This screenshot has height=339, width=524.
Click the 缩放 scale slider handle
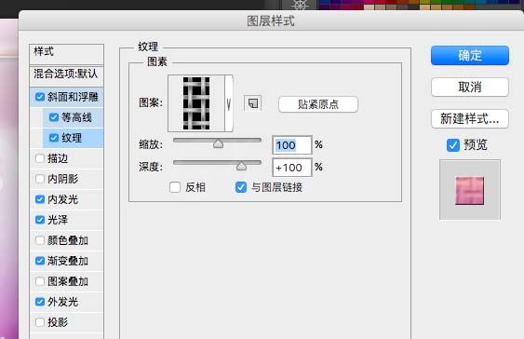[218, 144]
